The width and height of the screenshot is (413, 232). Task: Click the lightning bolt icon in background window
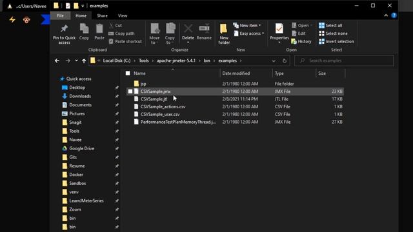click(x=12, y=20)
